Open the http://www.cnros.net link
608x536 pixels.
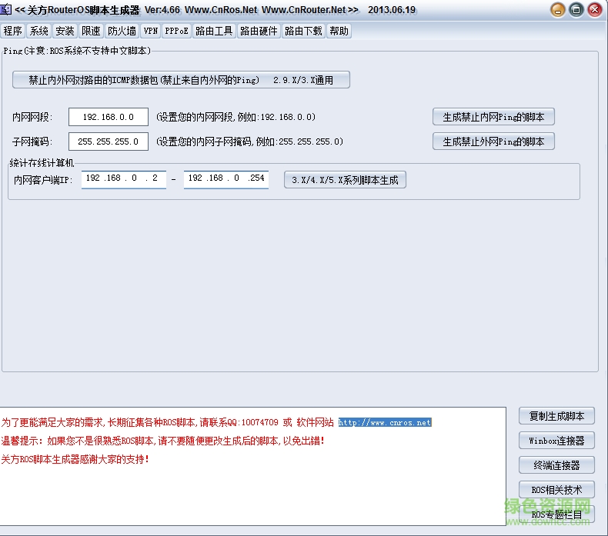click(385, 422)
